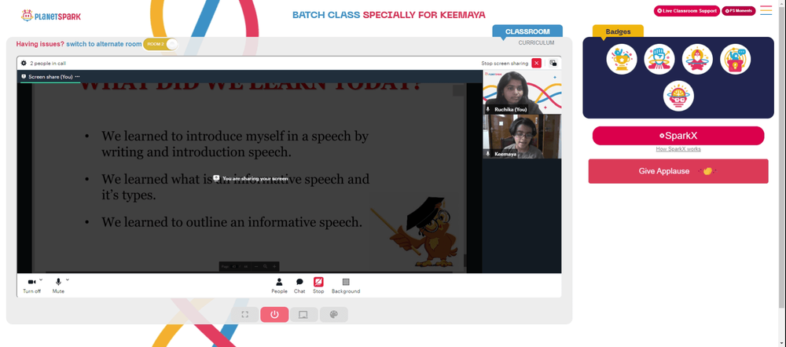The width and height of the screenshot is (786, 347).
Task: Open the Background effects option
Action: (x=346, y=286)
